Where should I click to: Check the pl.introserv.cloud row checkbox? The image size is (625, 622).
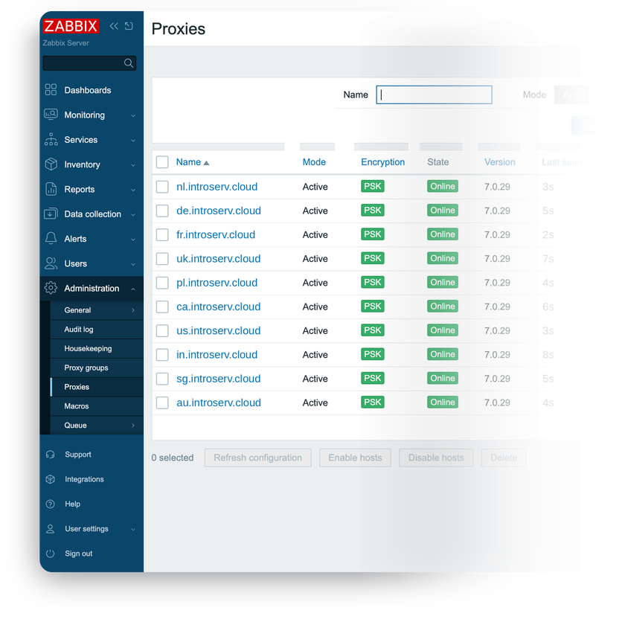point(162,283)
